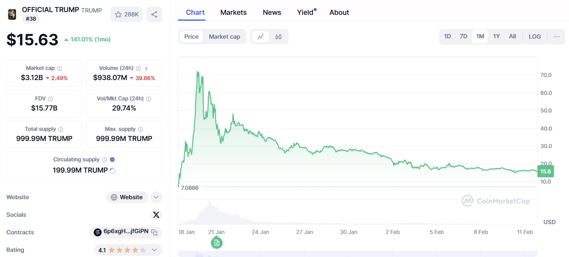
Task: Open the Markets tab
Action: pos(234,12)
